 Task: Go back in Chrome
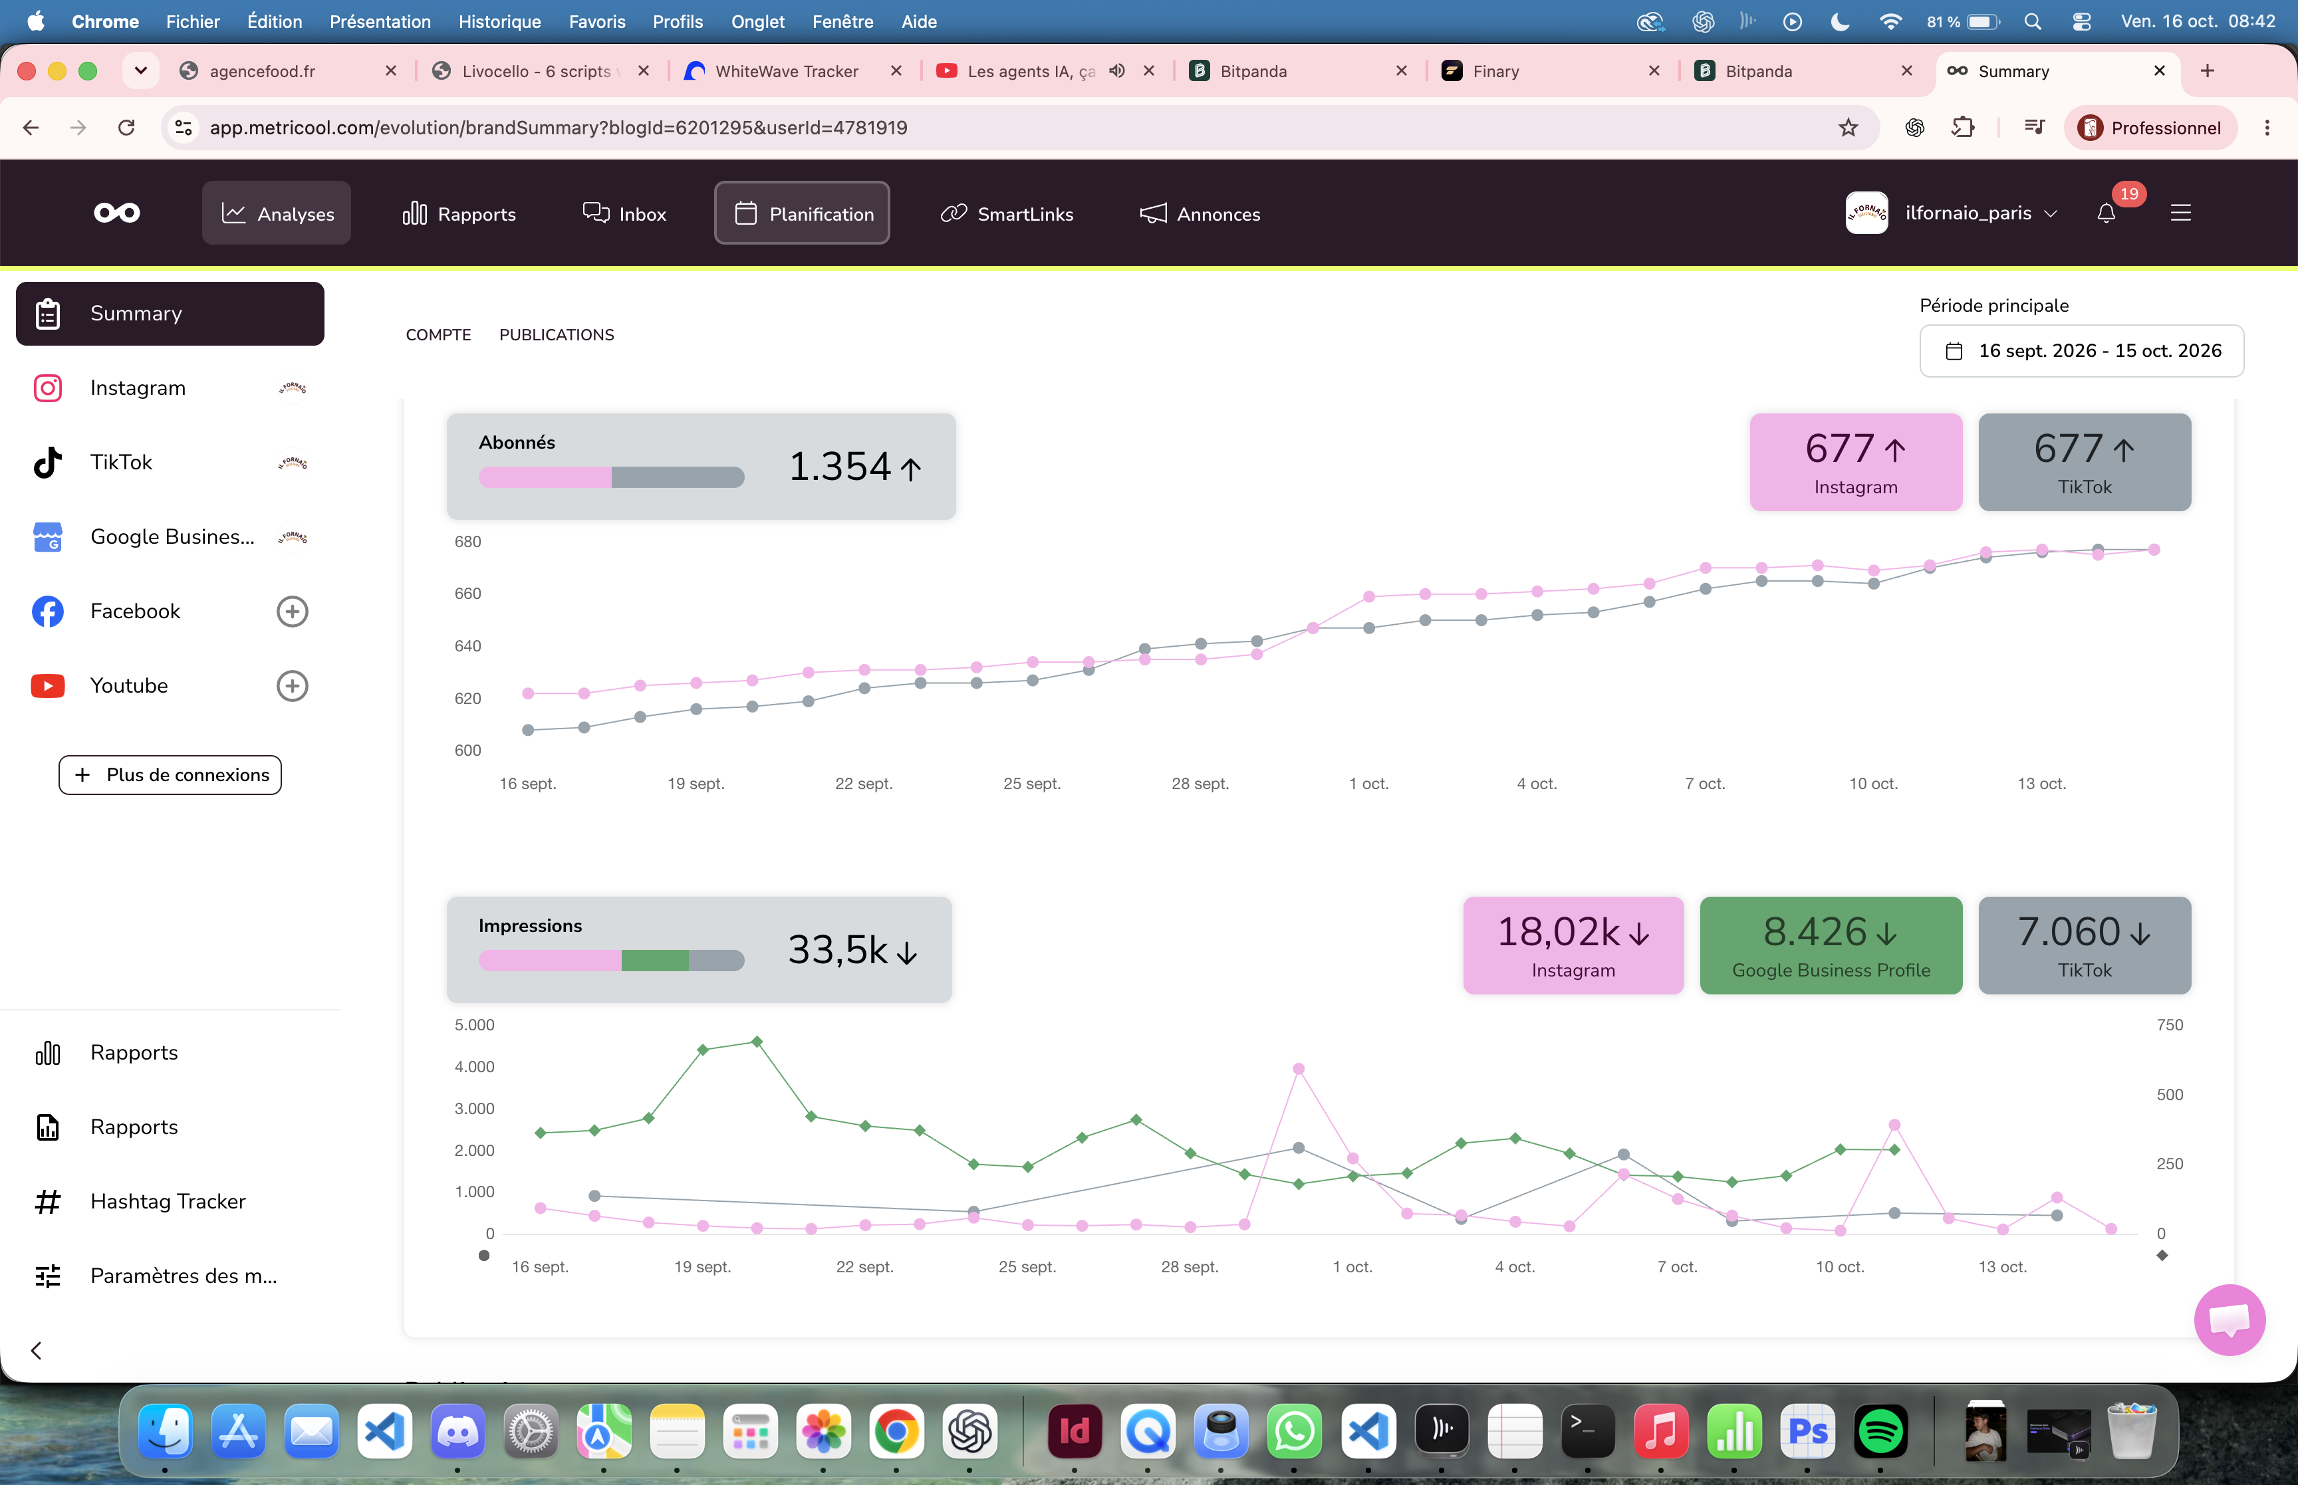(x=31, y=127)
